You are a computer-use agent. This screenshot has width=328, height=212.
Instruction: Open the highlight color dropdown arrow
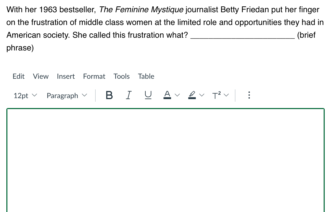(x=202, y=95)
